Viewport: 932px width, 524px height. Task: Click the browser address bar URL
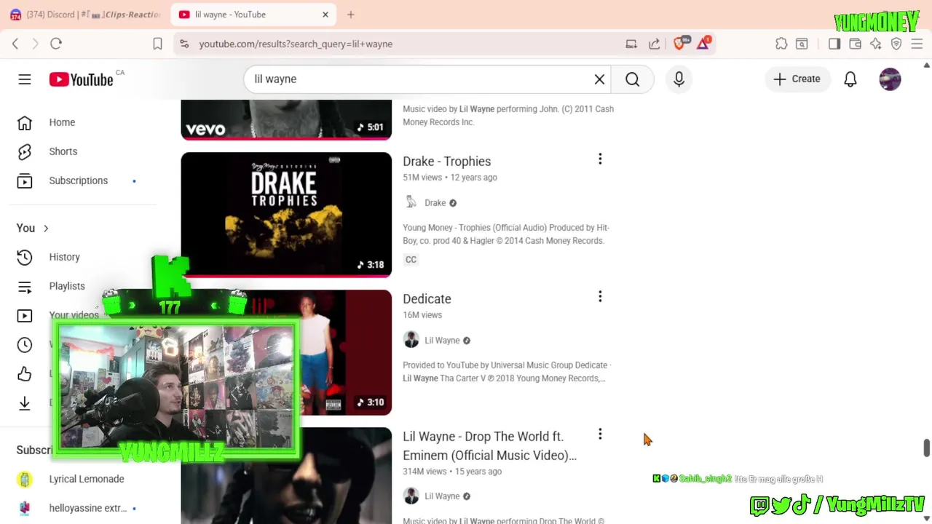pos(296,44)
